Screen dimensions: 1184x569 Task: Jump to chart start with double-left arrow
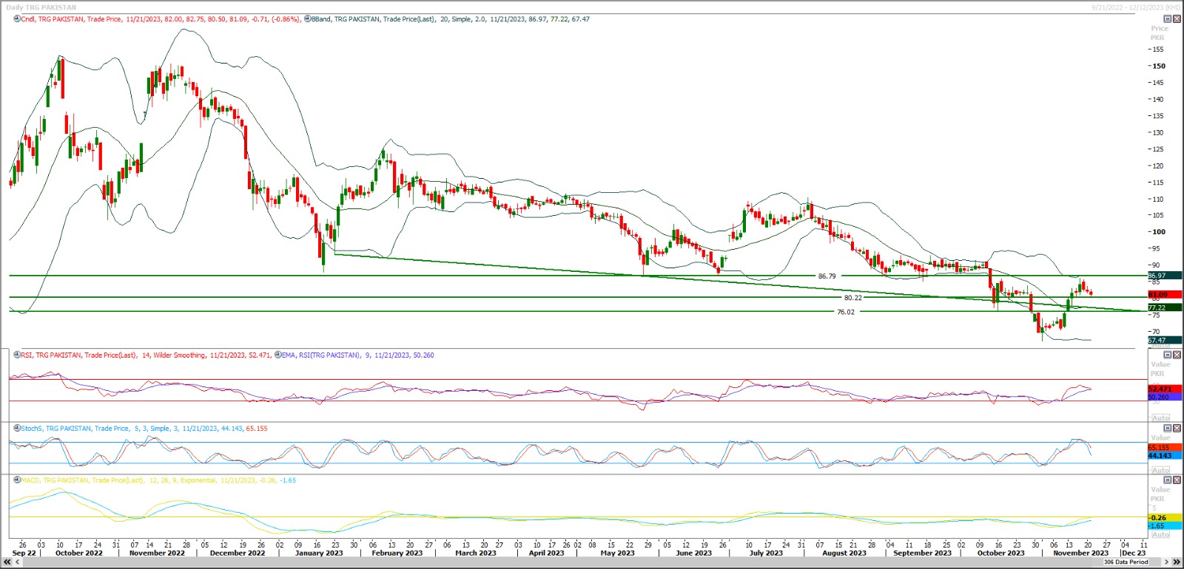[x=7, y=562]
